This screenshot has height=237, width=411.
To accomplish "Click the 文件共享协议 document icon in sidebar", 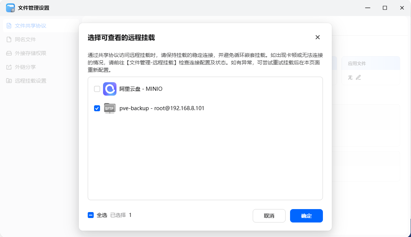I will coord(9,26).
